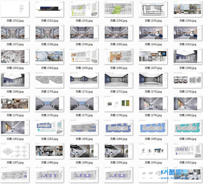Select the 方案 (160).jpg thumbnail image

pyautogui.click(x=119, y=33)
